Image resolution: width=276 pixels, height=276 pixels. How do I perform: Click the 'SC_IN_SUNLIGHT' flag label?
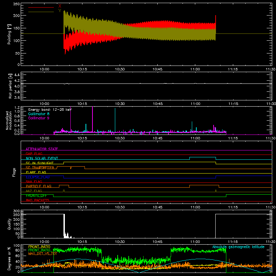tap(40, 163)
